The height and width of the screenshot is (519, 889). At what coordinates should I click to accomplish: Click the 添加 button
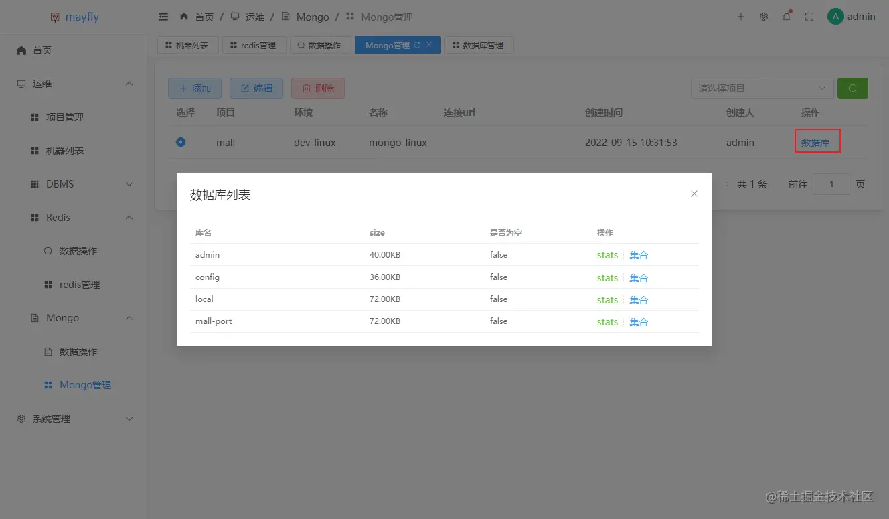coord(195,88)
